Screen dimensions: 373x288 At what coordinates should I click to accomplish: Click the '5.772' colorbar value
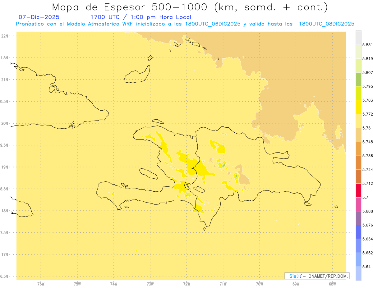(x=367, y=114)
